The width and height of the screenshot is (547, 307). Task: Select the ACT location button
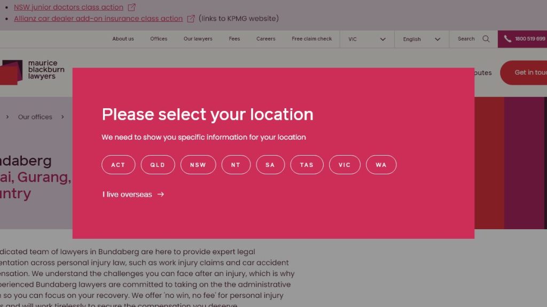(118, 165)
